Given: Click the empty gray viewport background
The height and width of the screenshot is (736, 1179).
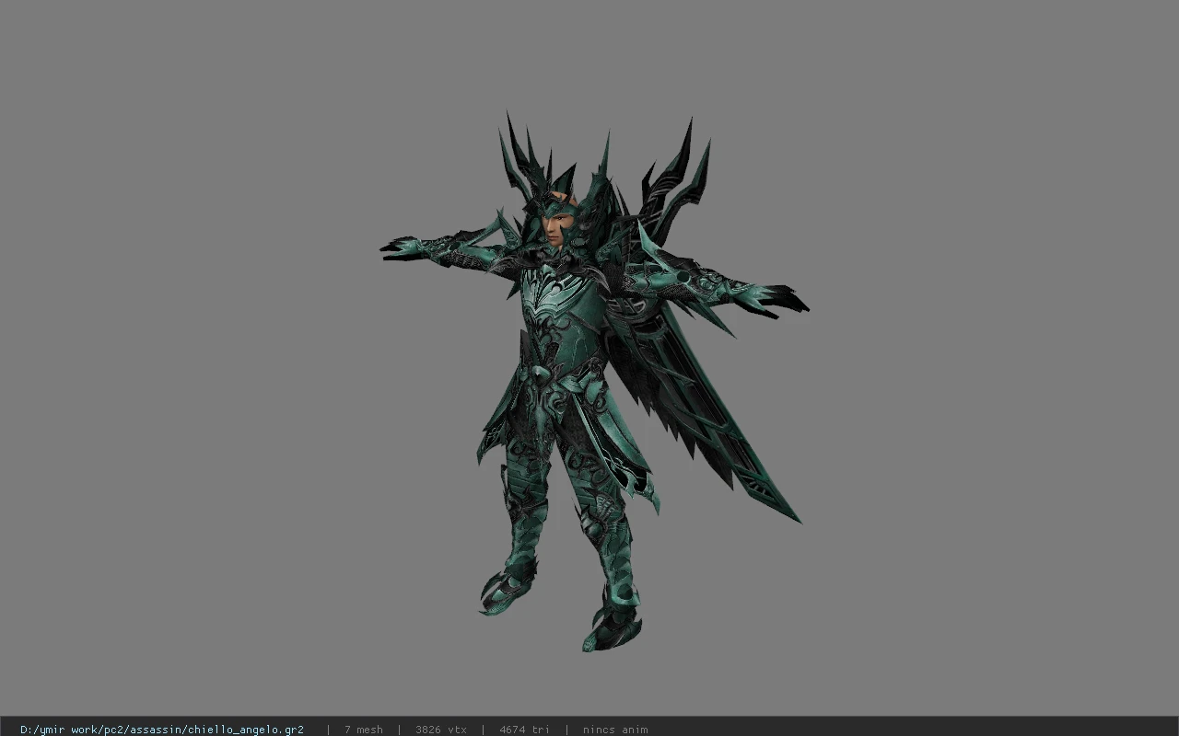Looking at the screenshot, I should click(184, 368).
